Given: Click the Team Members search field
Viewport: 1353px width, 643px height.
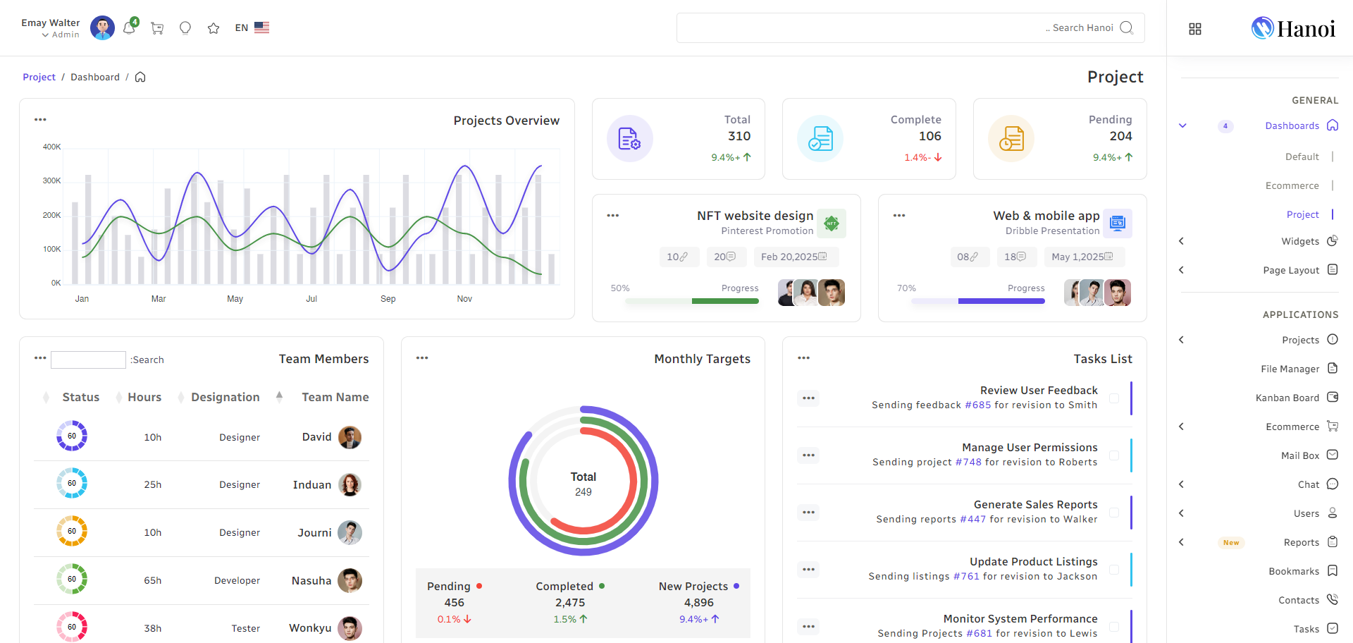Looking at the screenshot, I should click(88, 360).
